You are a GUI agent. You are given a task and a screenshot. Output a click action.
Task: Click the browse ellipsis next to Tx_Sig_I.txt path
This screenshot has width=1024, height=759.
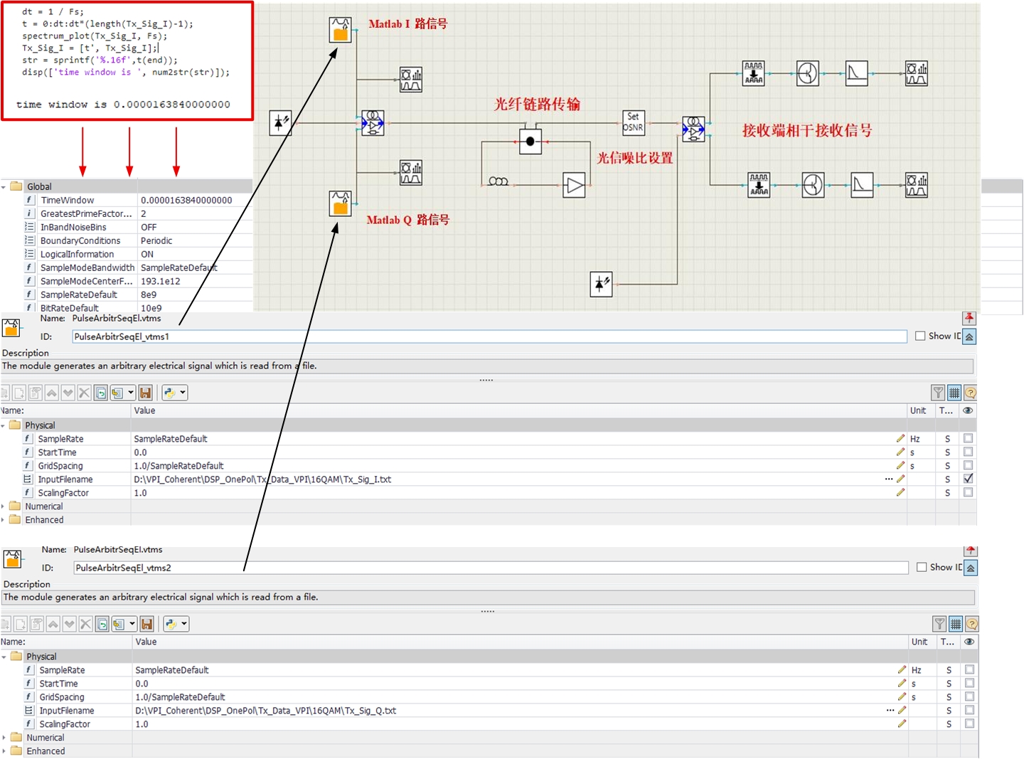(889, 479)
